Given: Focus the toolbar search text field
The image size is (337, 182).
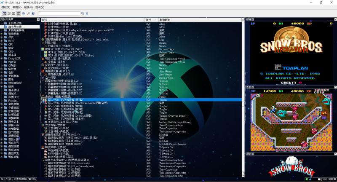Looking at the screenshot, I should tap(59, 13).
